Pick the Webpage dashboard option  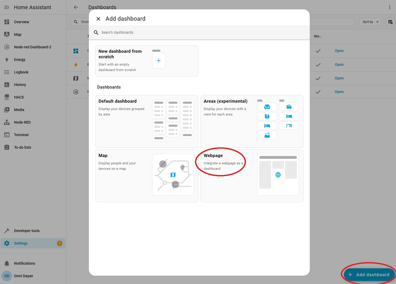point(252,176)
